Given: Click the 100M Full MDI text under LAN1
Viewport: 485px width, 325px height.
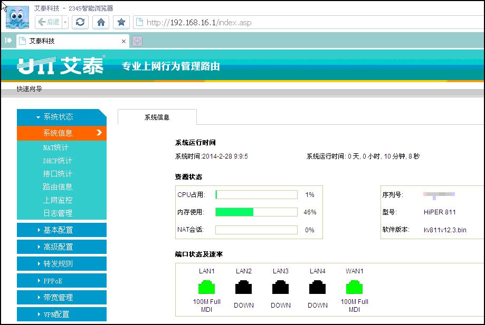Looking at the screenshot, I should (207, 306).
